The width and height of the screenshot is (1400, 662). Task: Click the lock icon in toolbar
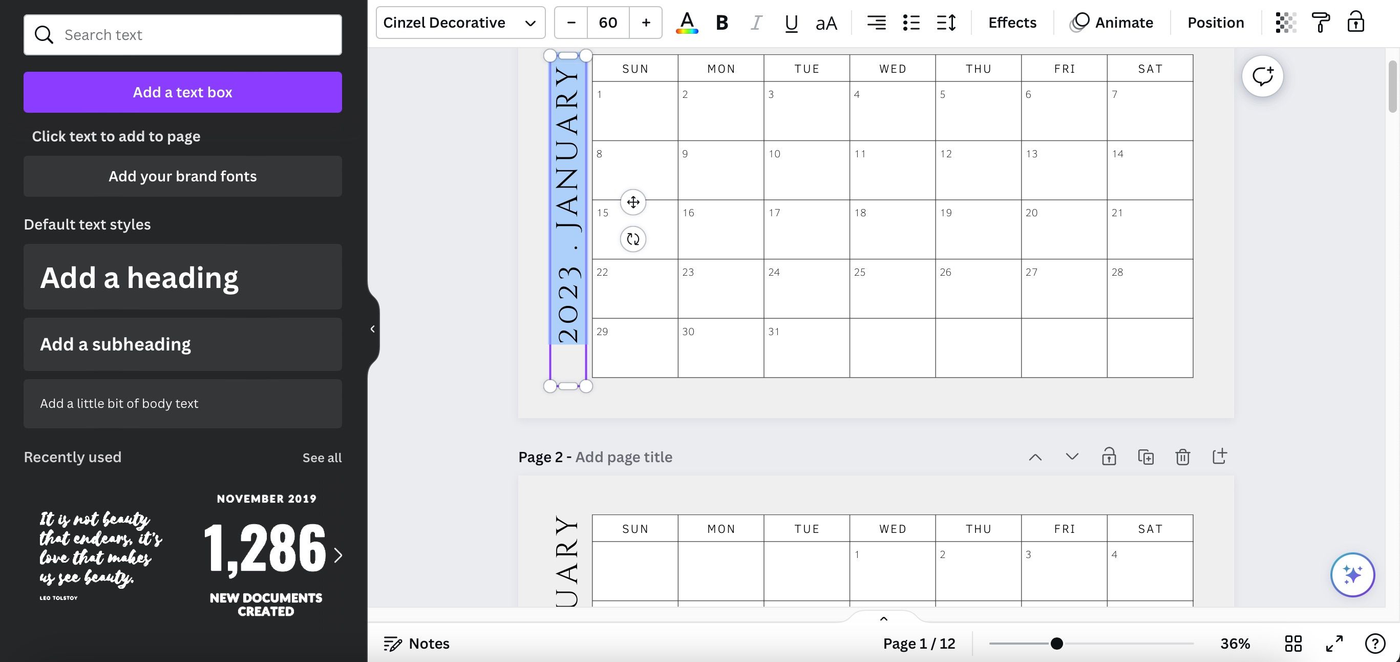click(x=1355, y=23)
